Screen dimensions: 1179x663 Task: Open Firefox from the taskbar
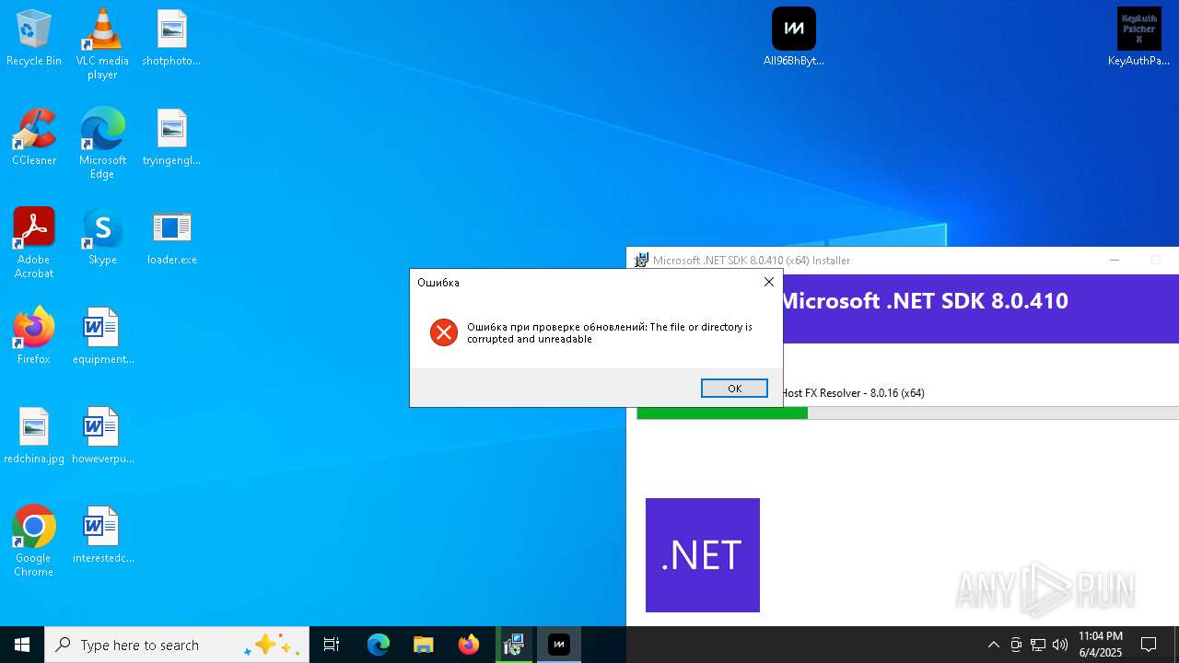[469, 645]
